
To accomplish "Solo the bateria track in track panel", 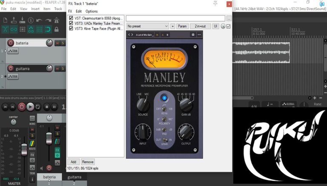I will coord(63,43).
